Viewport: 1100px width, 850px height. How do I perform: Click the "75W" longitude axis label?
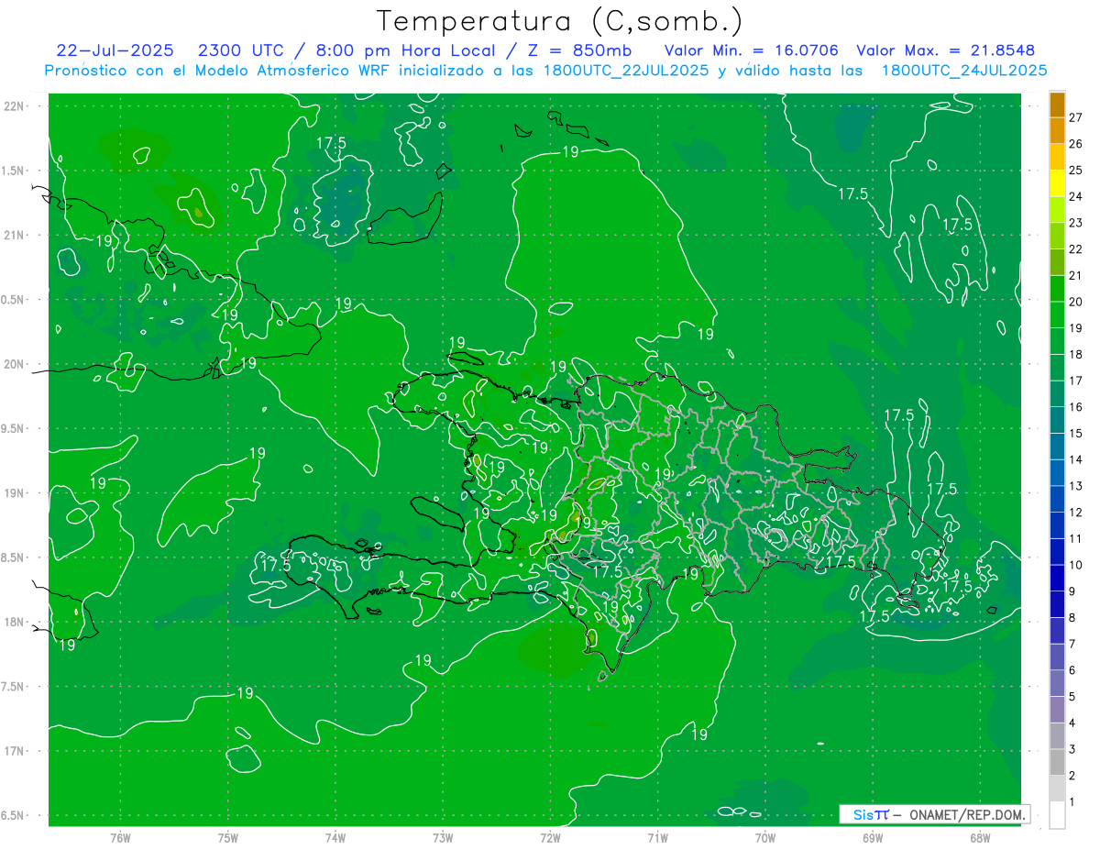(228, 838)
